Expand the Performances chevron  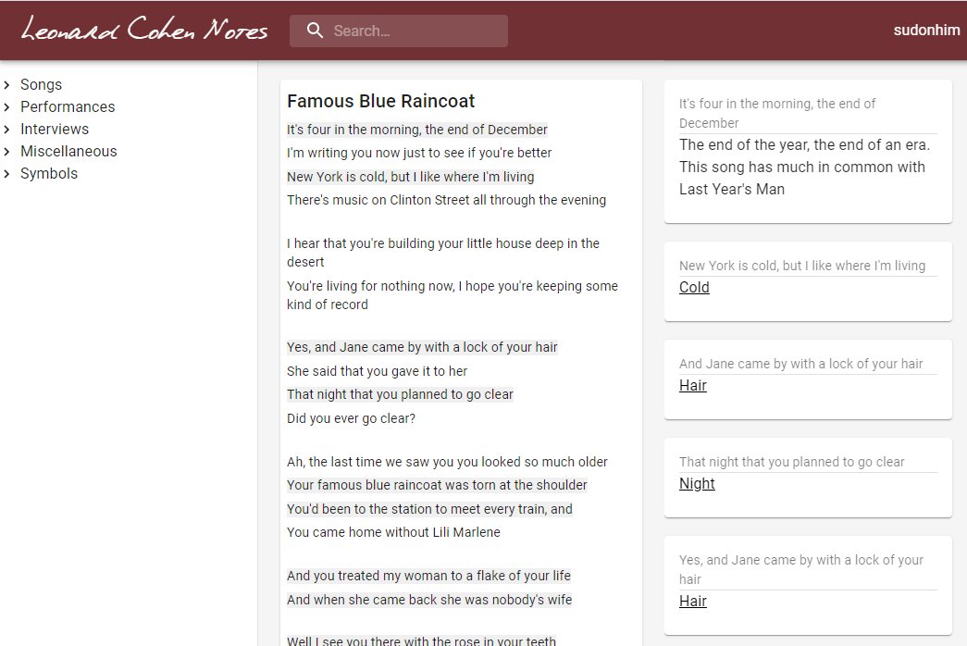(x=6, y=106)
